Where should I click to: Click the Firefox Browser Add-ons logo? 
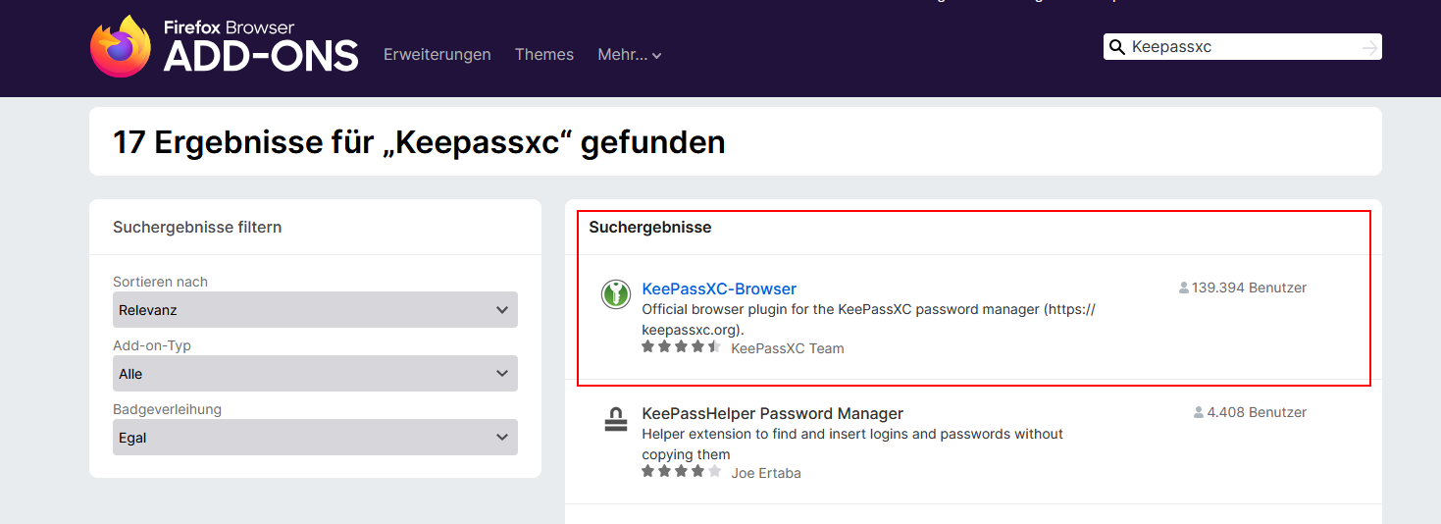(224, 47)
